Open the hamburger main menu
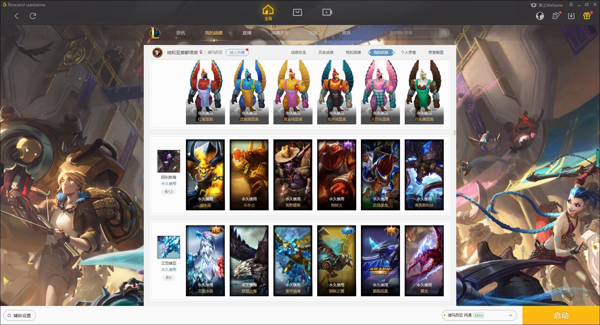The height and width of the screenshot is (325, 600). tap(571, 5)
